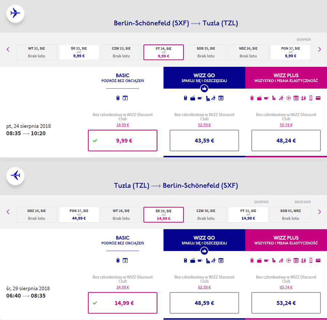Click the outbound WIZZ PLUS header banner

[286, 78]
